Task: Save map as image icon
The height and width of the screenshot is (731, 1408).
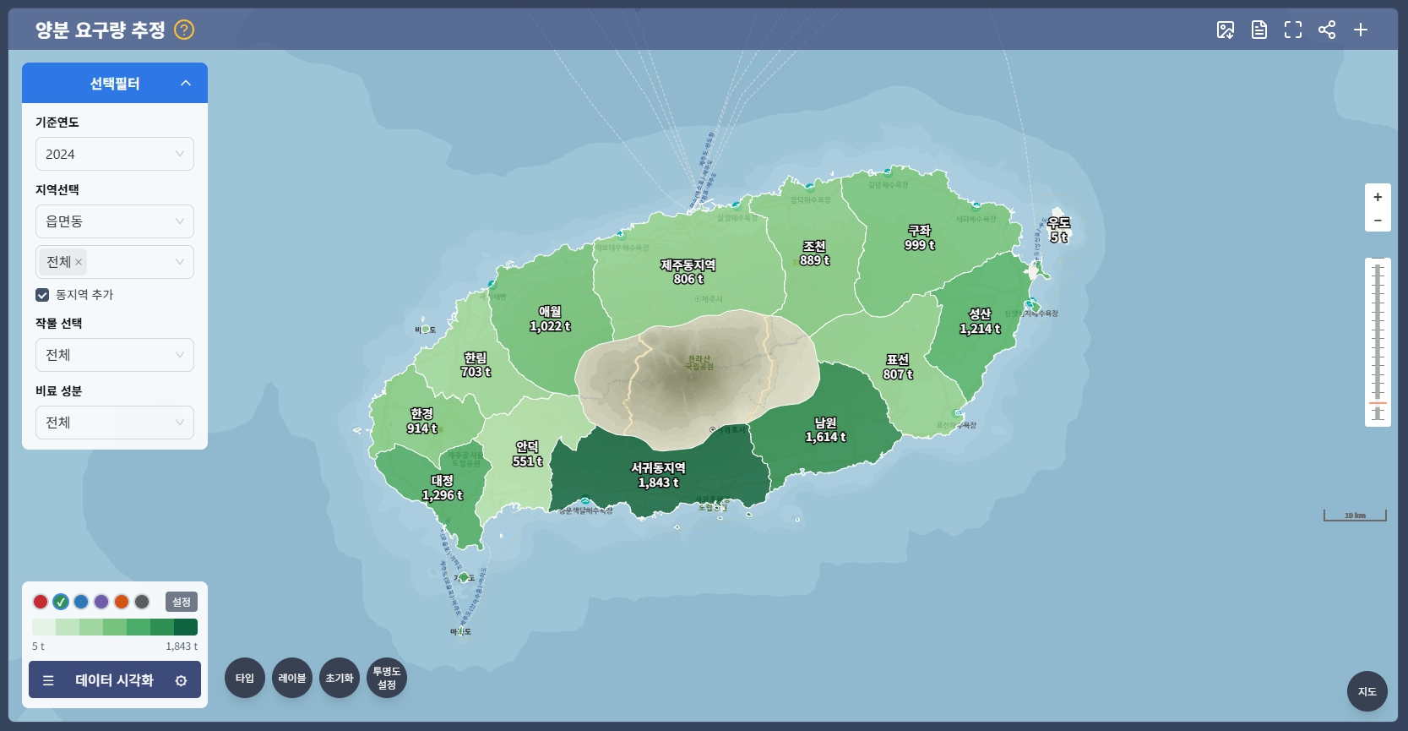Action: pyautogui.click(x=1226, y=30)
